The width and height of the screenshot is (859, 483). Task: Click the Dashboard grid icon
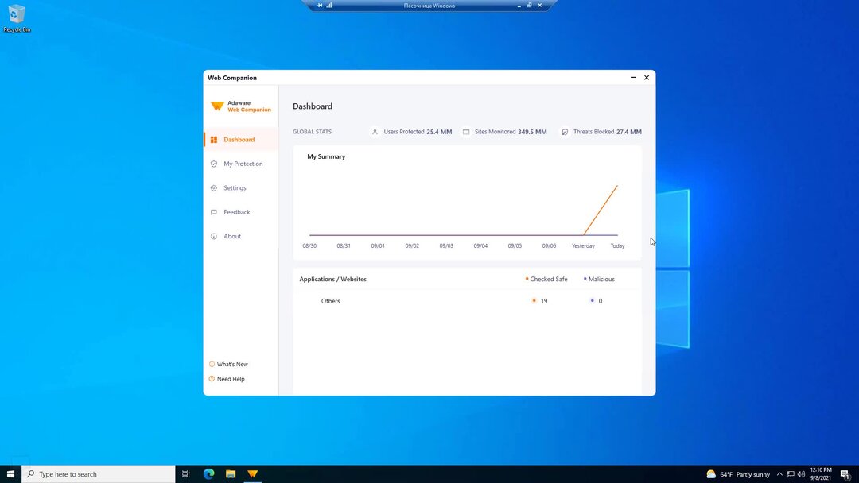click(x=214, y=140)
